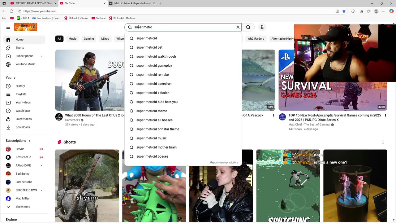Open GamerANH channel avatar

coord(59,117)
